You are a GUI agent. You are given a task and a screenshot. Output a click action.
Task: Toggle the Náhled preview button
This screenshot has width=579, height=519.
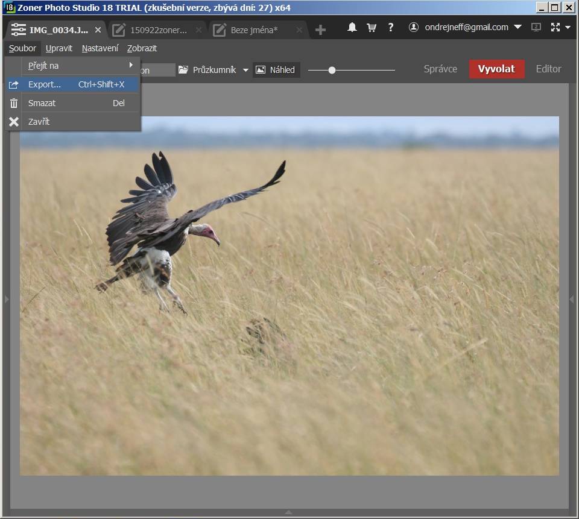tap(276, 70)
